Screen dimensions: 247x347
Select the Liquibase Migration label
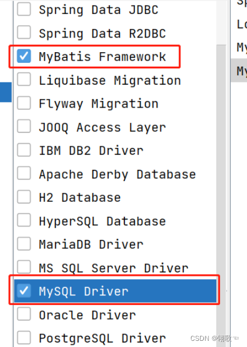(110, 80)
